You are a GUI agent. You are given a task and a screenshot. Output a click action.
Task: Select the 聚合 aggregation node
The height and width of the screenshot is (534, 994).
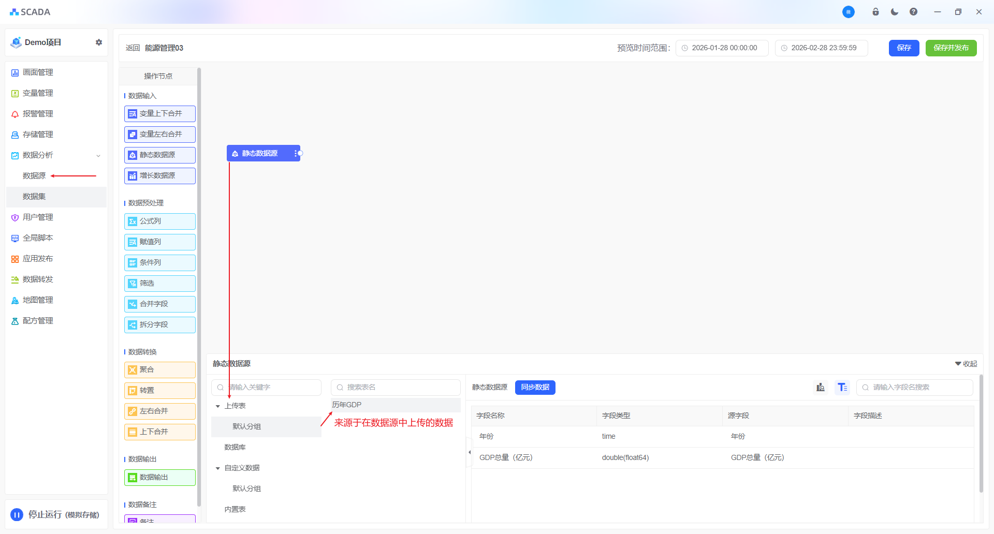[160, 370]
